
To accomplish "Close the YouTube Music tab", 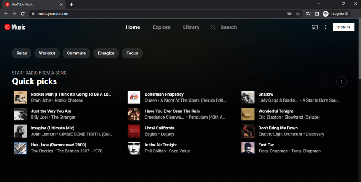I will click(61, 4).
